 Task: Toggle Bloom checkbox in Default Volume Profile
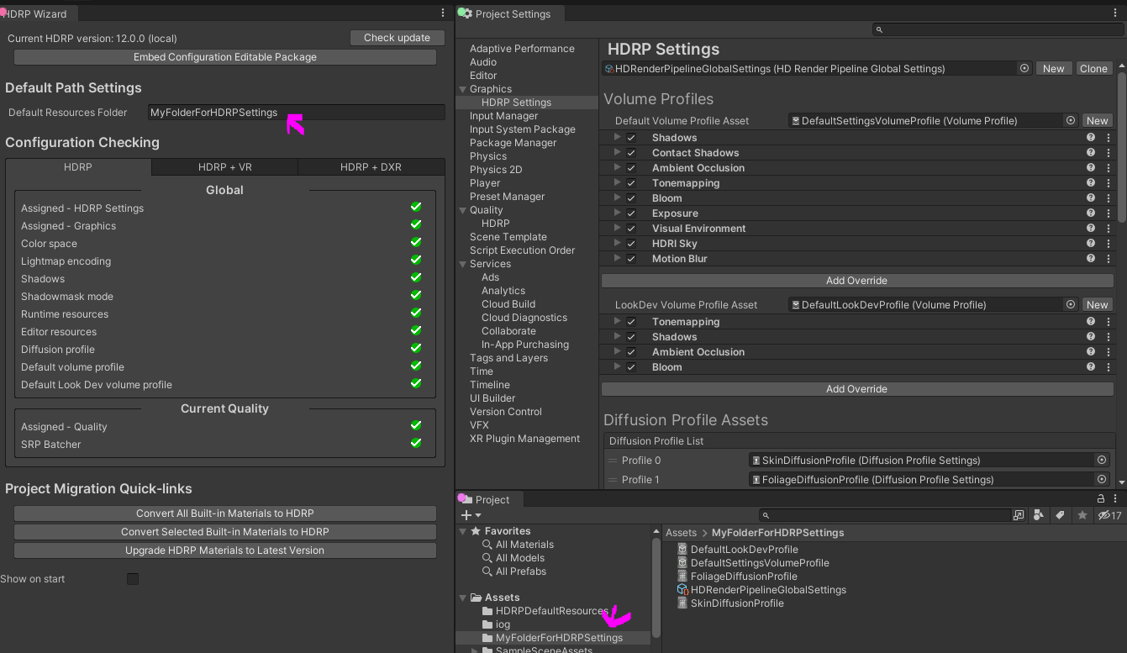[631, 198]
